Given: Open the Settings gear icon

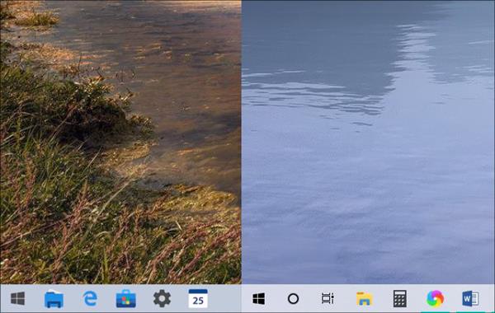Looking at the screenshot, I should click(162, 298).
